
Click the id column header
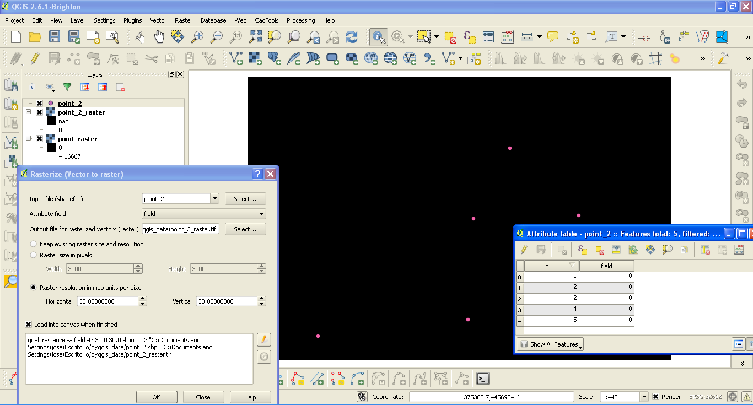551,266
